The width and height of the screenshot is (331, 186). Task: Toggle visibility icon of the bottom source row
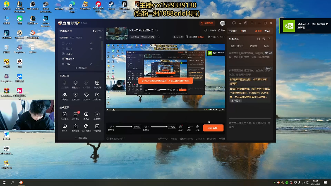click(x=91, y=64)
